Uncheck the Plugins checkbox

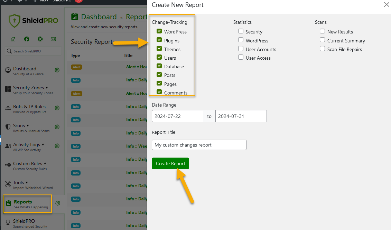[159, 40]
